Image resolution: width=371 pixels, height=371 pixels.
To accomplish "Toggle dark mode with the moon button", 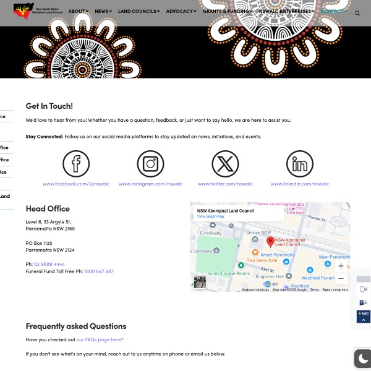I will pos(363,359).
